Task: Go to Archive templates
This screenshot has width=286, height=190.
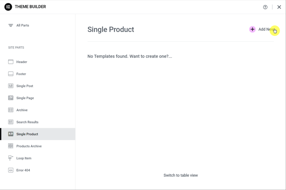Action: (22, 110)
